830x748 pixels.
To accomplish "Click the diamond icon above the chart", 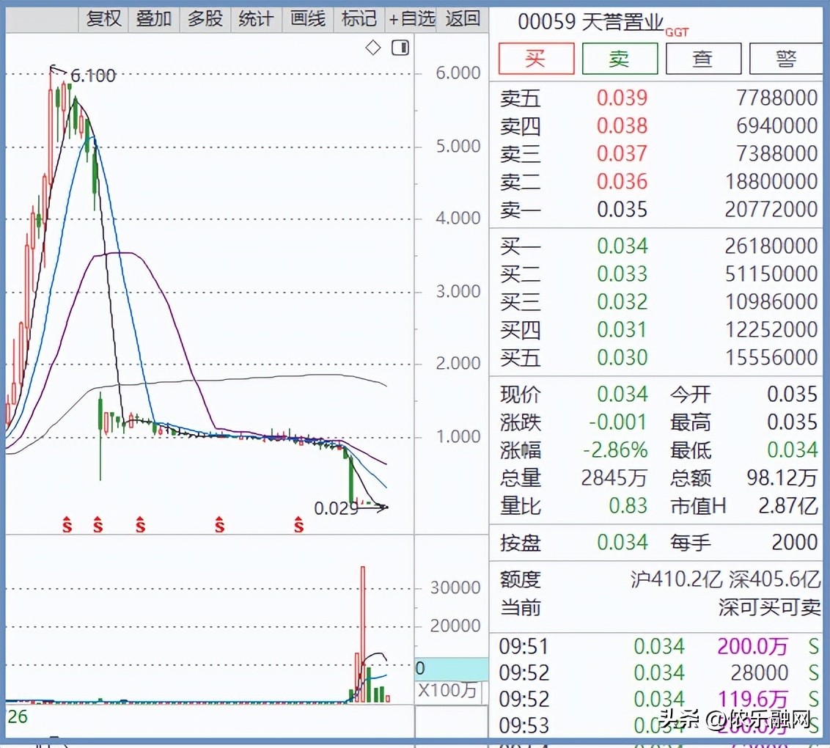I will [x=373, y=48].
